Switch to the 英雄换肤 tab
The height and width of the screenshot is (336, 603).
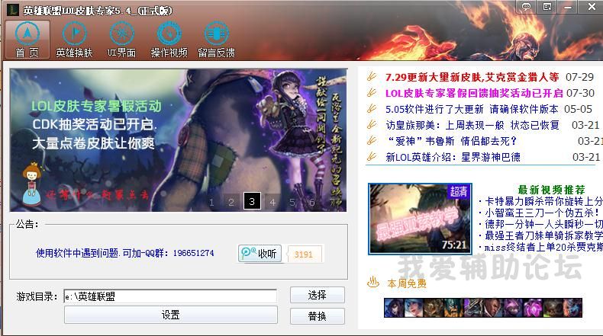click(x=74, y=40)
